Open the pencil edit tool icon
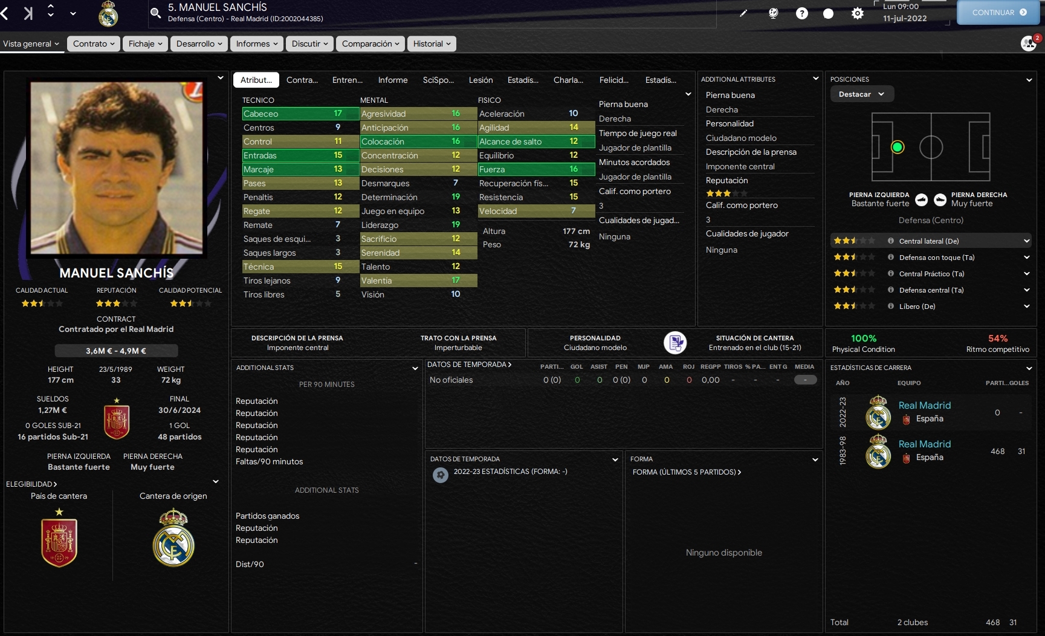This screenshot has width=1045, height=636. (743, 13)
